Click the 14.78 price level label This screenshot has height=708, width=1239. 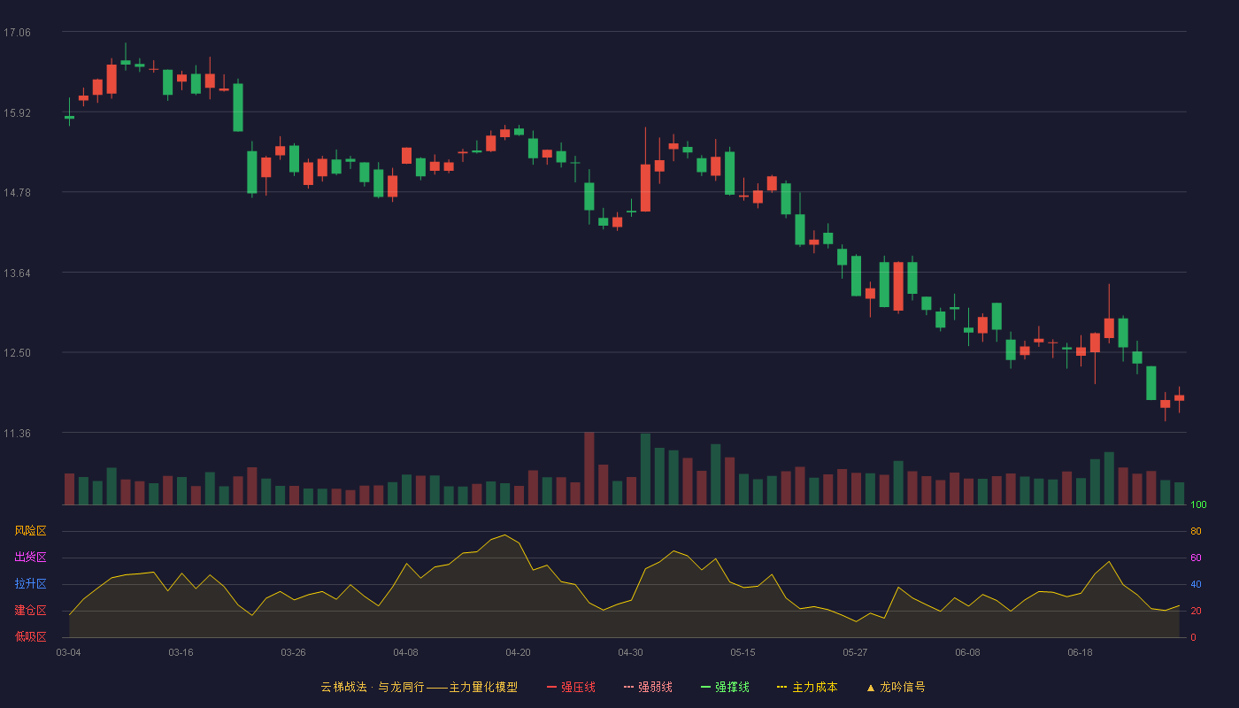click(x=17, y=193)
